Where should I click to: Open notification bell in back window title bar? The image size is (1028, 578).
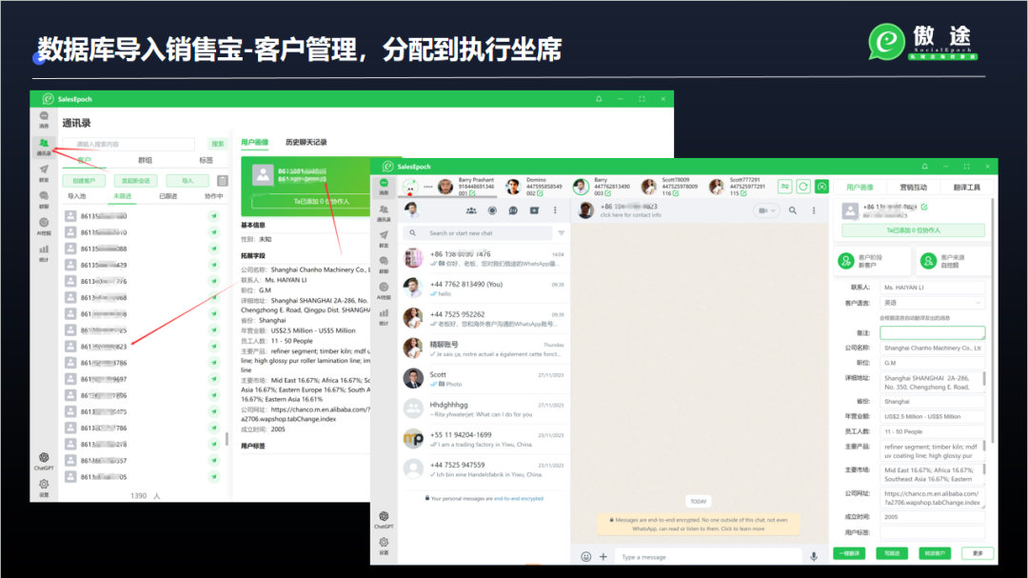[x=599, y=99]
